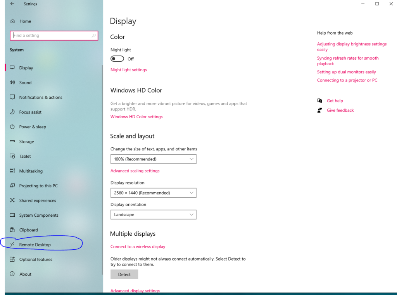The image size is (397, 295).
Task: Select Multitasking in the sidebar
Action: (31, 171)
